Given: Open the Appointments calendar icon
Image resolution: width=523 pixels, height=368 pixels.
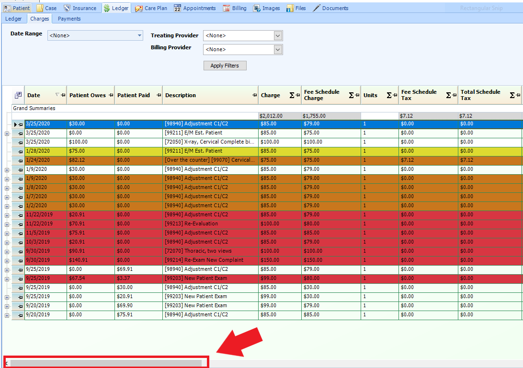Looking at the screenshot, I should pyautogui.click(x=178, y=8).
